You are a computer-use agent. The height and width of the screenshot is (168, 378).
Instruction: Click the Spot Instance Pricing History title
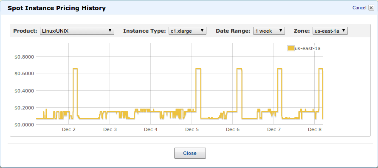56,8
